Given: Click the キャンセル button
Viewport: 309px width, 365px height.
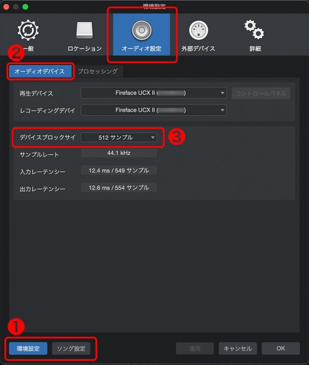Looking at the screenshot, I should 238,348.
